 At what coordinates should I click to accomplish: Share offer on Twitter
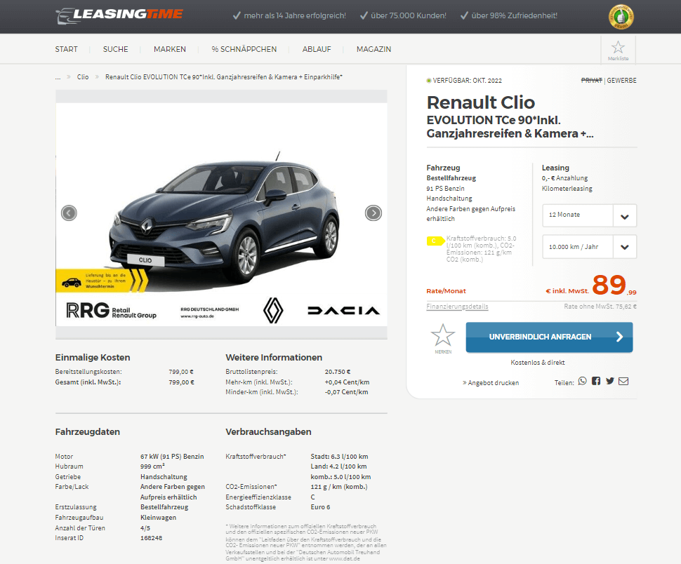(x=610, y=381)
